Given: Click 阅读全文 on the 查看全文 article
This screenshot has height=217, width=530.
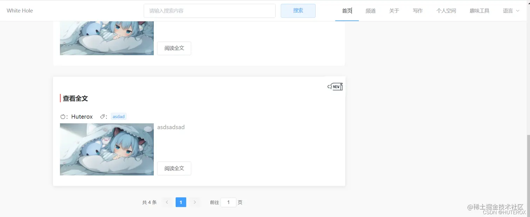Looking at the screenshot, I should tap(174, 168).
